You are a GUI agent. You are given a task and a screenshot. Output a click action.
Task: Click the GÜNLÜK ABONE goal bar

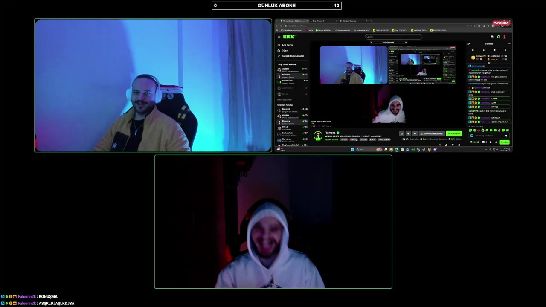[276, 6]
